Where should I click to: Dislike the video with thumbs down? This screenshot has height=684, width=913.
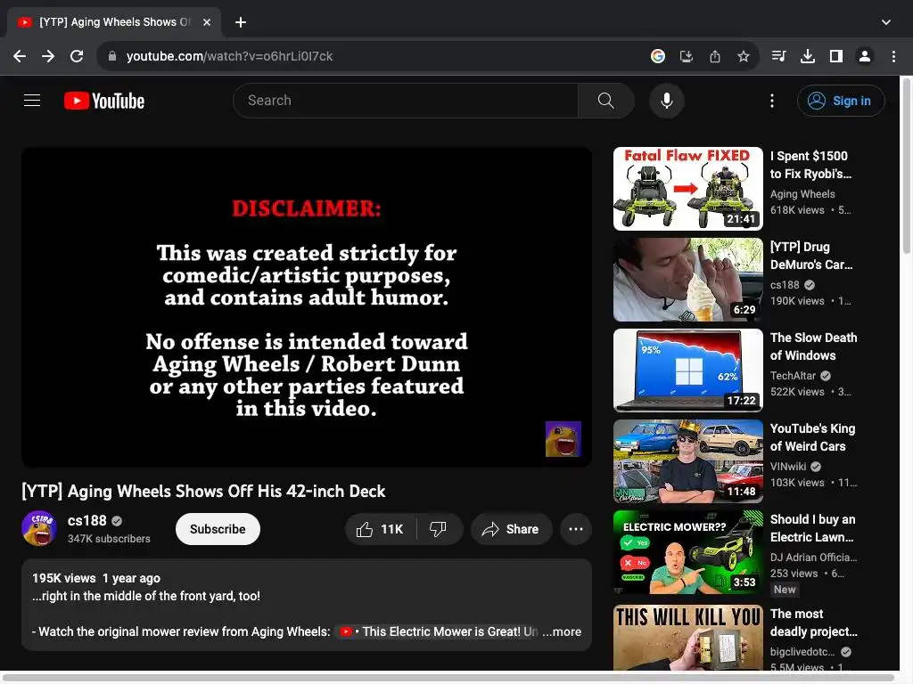[x=438, y=529]
